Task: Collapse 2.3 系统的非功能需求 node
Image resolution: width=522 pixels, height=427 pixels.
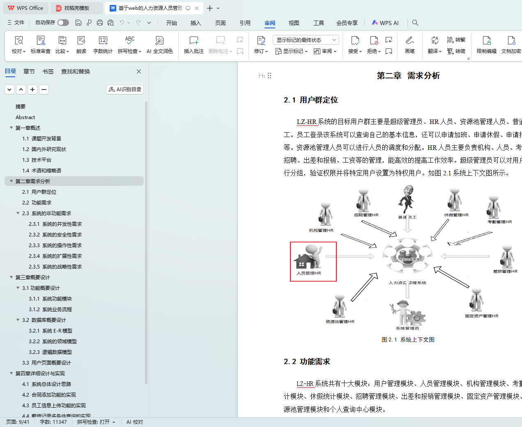Action: point(18,213)
